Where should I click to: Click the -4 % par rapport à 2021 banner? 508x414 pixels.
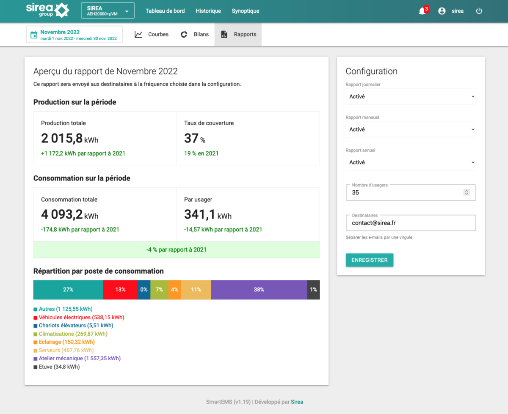(x=177, y=249)
